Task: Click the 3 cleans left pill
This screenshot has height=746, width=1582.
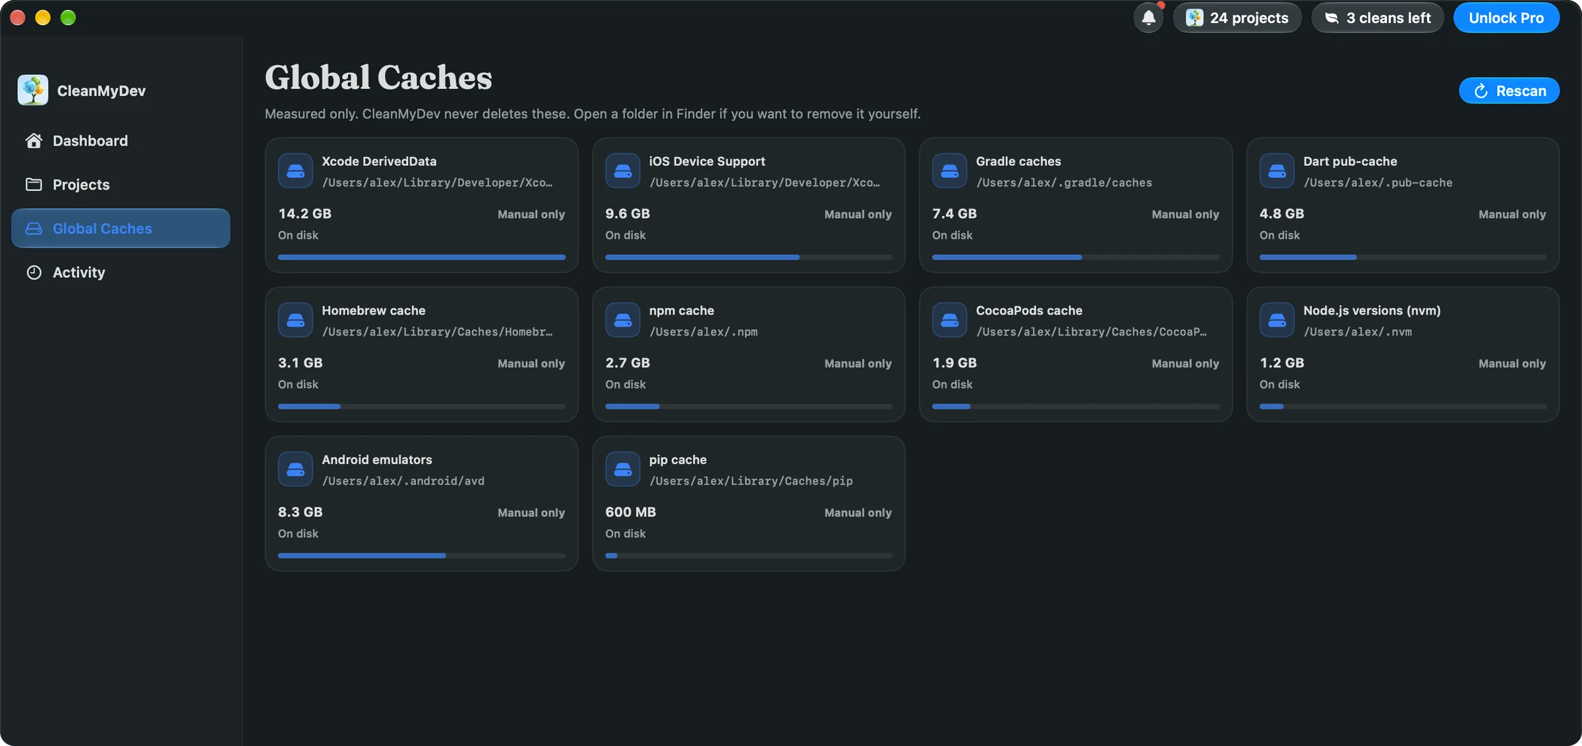Action: click(1377, 18)
